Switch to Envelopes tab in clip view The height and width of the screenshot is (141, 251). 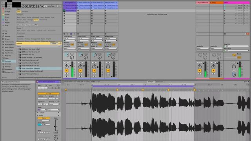point(160,82)
